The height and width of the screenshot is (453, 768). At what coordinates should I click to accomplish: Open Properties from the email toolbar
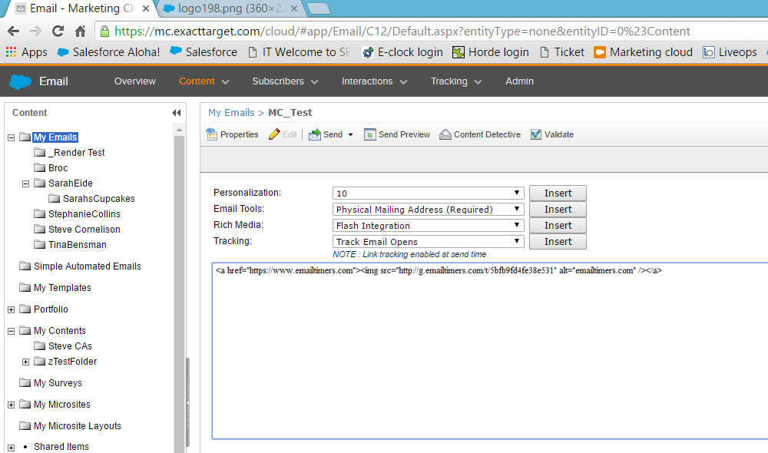tap(232, 134)
